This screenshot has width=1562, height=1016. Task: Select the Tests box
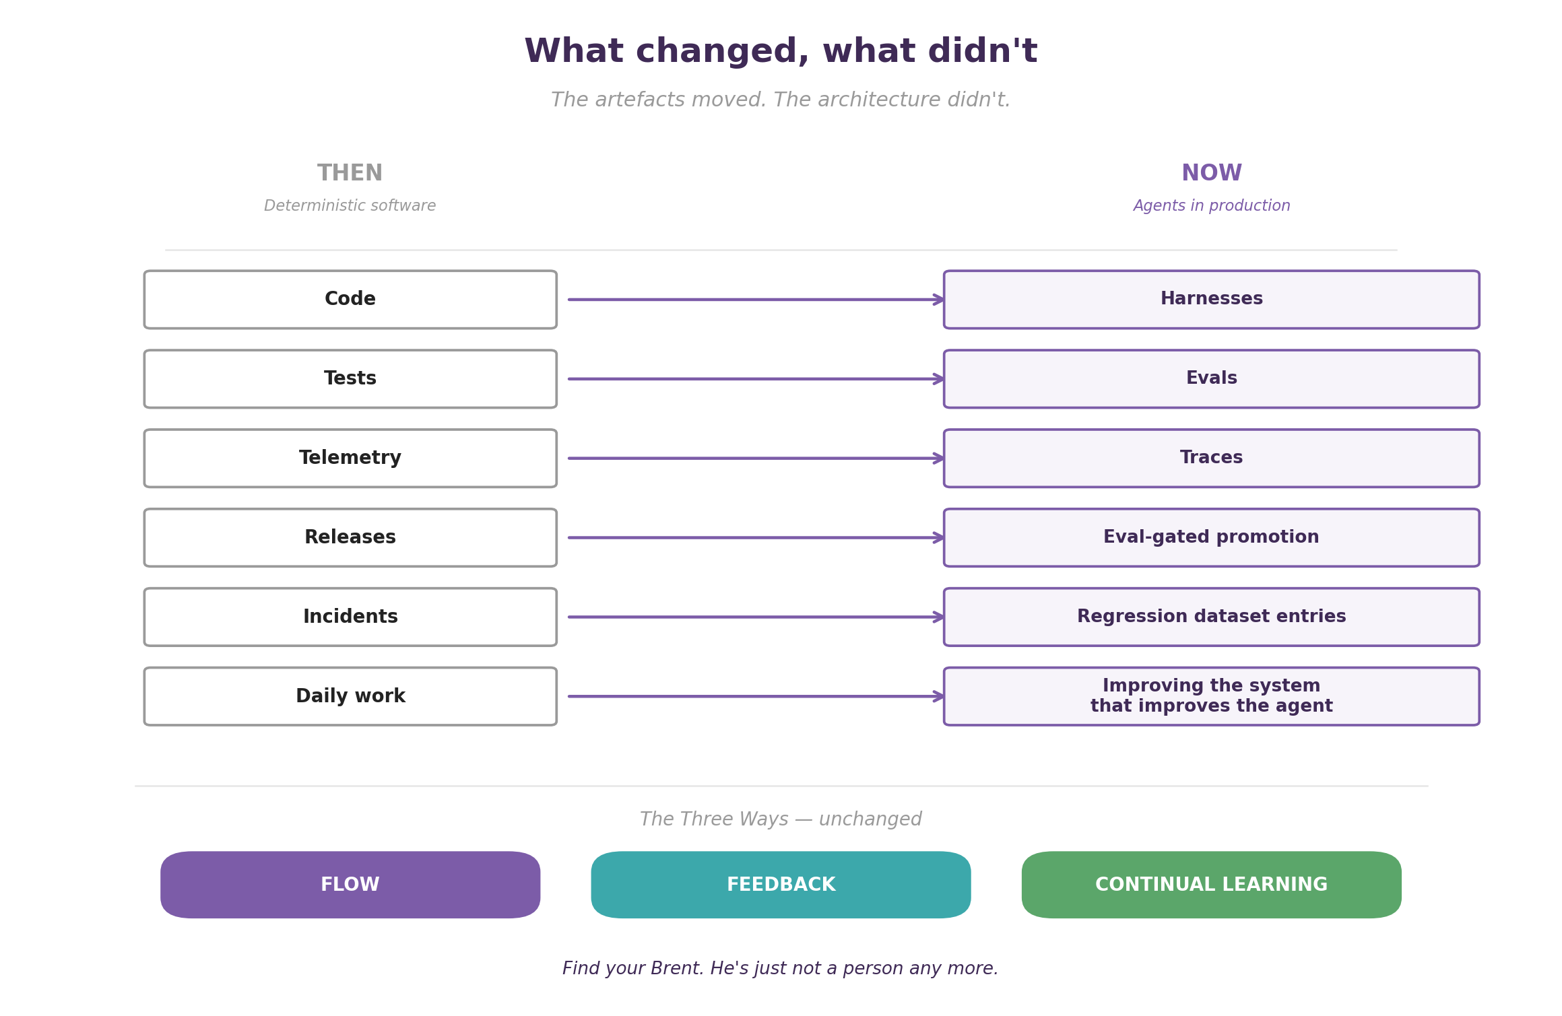tap(350, 379)
